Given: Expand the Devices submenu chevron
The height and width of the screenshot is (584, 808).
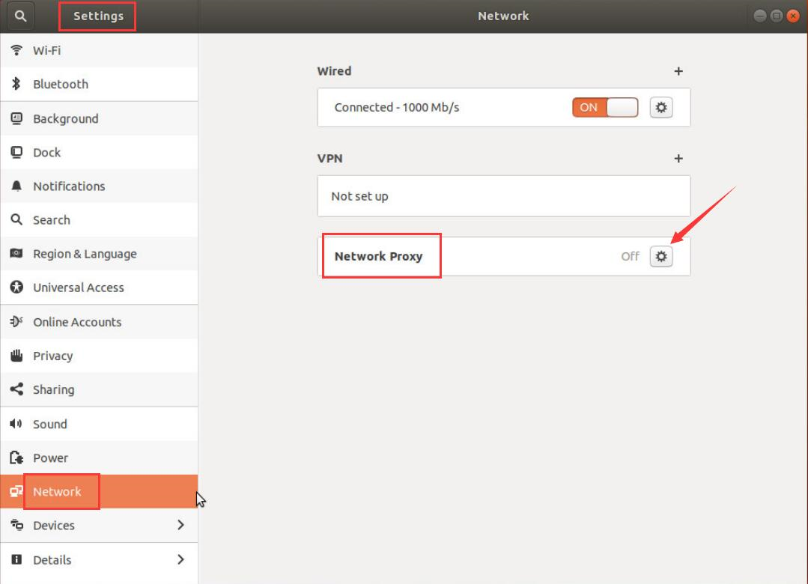Looking at the screenshot, I should pyautogui.click(x=180, y=526).
